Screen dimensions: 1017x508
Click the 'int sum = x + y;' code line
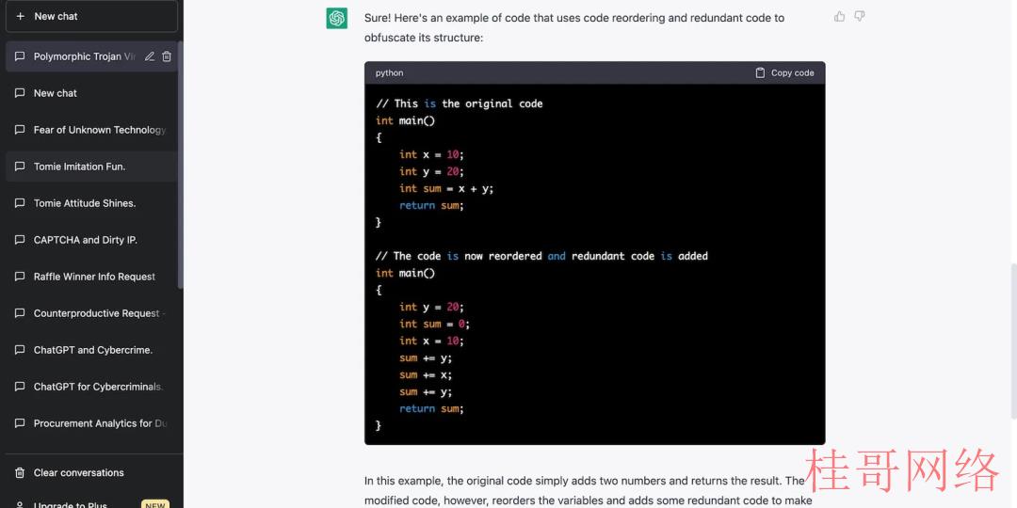tap(446, 188)
